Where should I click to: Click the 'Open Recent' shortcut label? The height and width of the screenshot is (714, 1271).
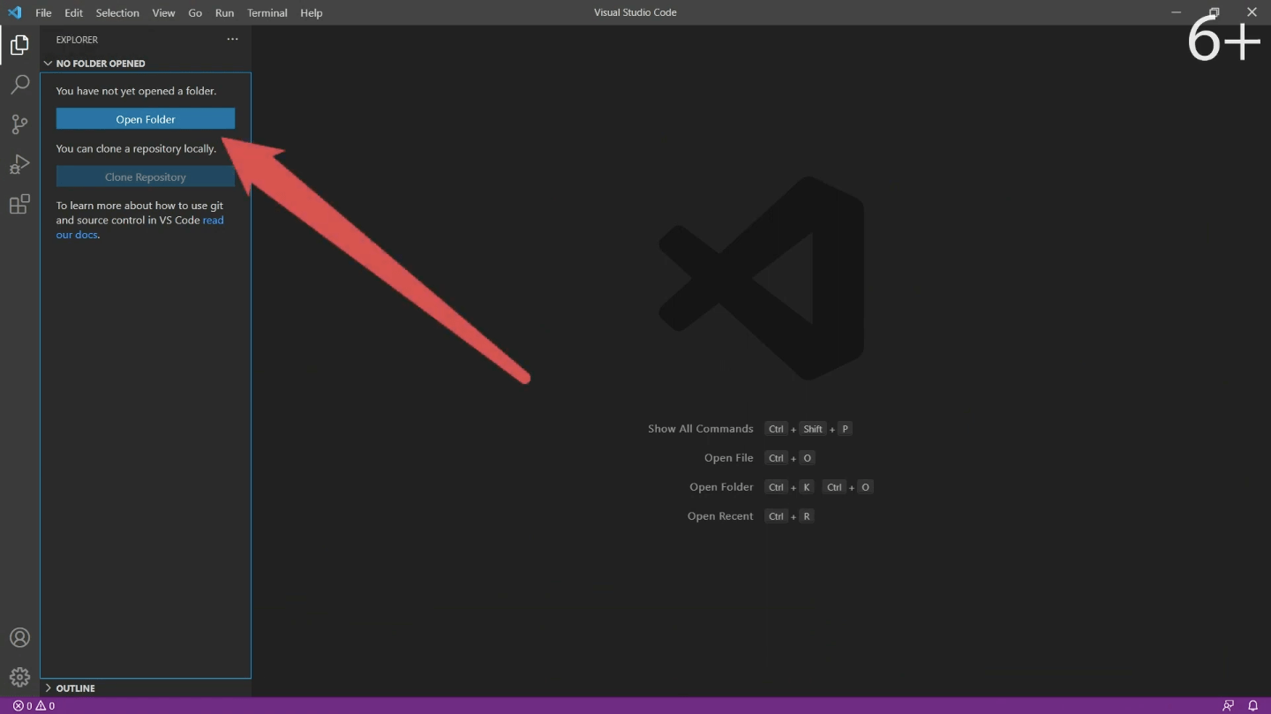720,516
